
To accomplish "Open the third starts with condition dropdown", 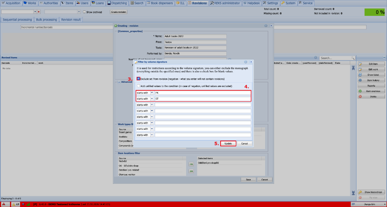I will pyautogui.click(x=152, y=105).
